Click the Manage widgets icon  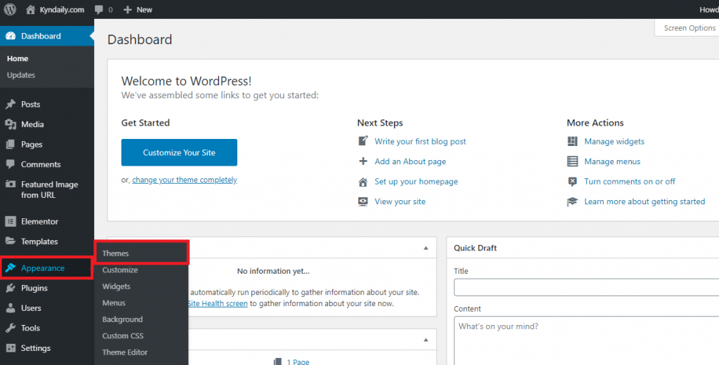point(572,141)
